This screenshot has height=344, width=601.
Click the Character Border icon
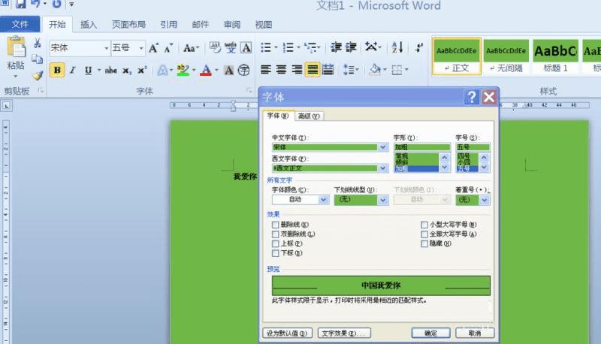click(246, 48)
